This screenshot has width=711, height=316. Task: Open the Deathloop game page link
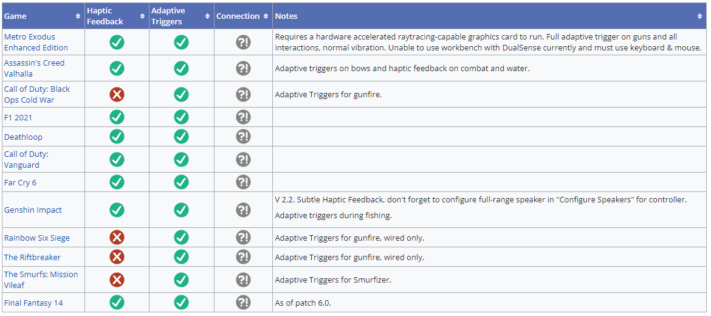pos(23,137)
